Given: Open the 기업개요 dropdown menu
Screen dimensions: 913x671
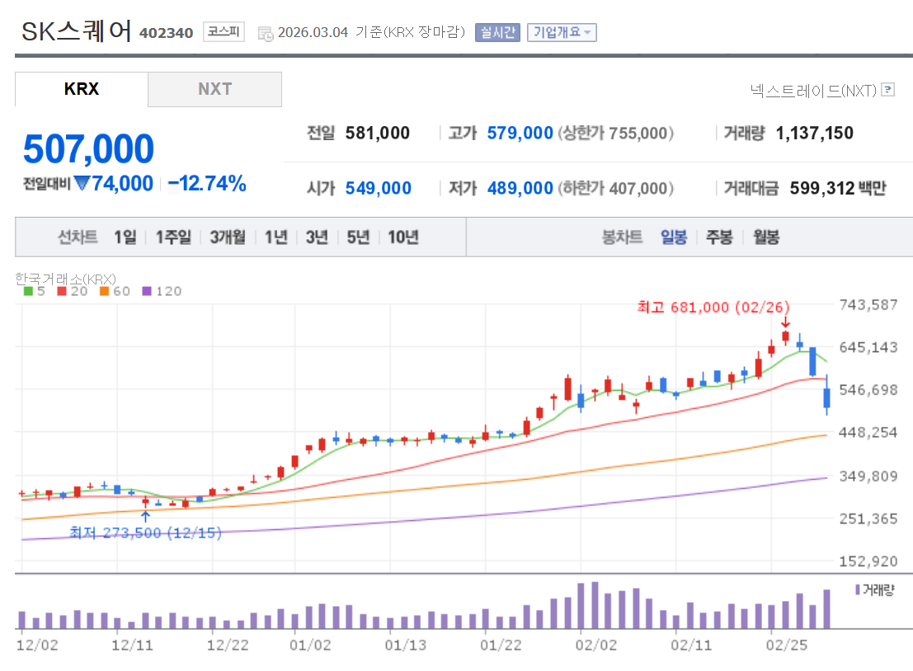Looking at the screenshot, I should pos(561,32).
